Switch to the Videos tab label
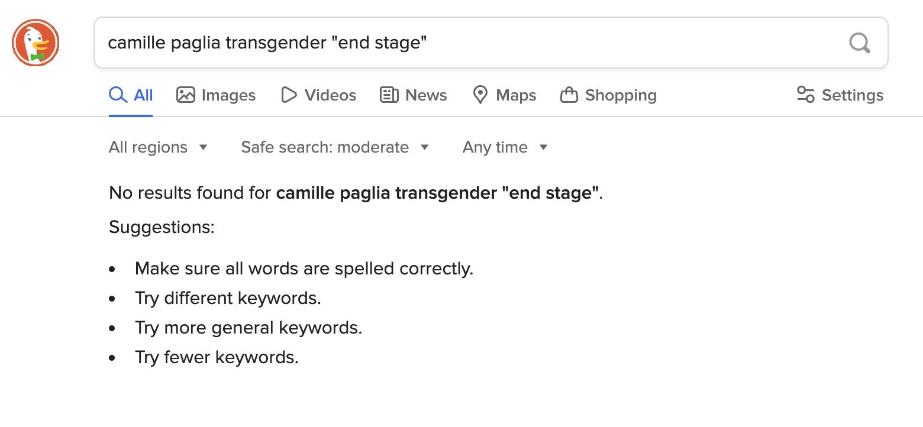 point(330,95)
